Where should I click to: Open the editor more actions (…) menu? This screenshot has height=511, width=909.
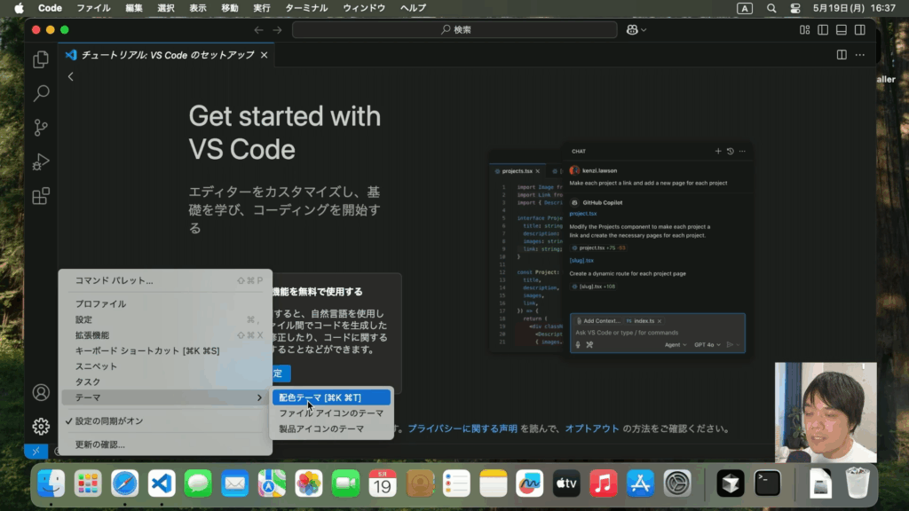tap(859, 55)
